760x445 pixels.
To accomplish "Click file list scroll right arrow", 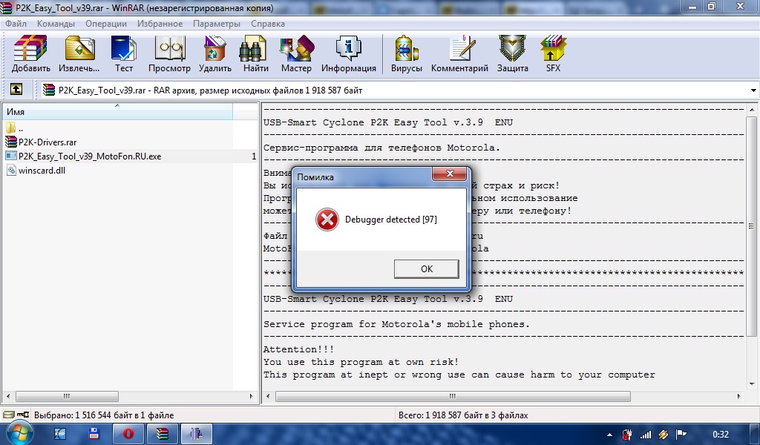I will pos(251,396).
